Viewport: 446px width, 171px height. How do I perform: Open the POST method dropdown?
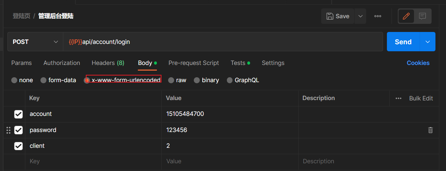click(x=35, y=42)
